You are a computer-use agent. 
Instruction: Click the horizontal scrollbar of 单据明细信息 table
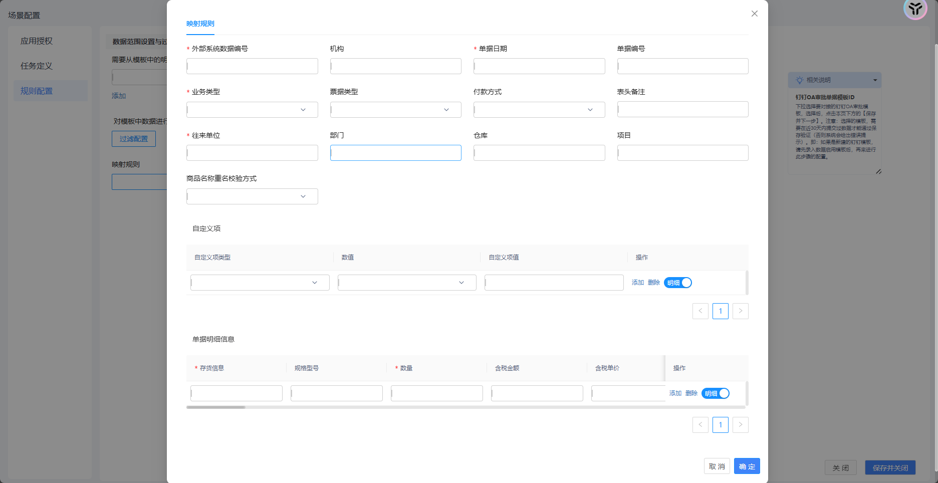(x=216, y=407)
